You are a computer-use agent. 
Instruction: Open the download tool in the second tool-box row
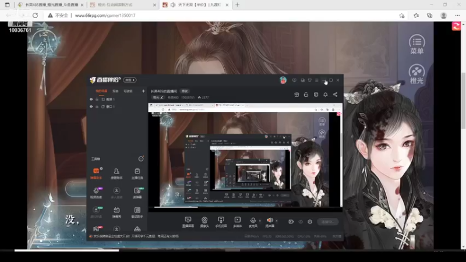pyautogui.click(x=116, y=193)
